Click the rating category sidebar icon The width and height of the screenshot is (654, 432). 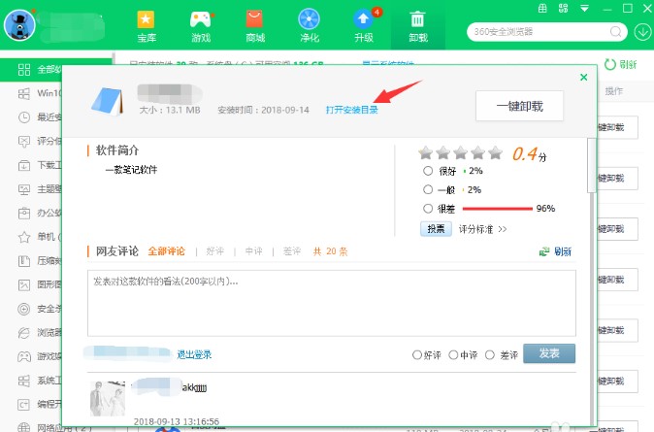(24, 142)
